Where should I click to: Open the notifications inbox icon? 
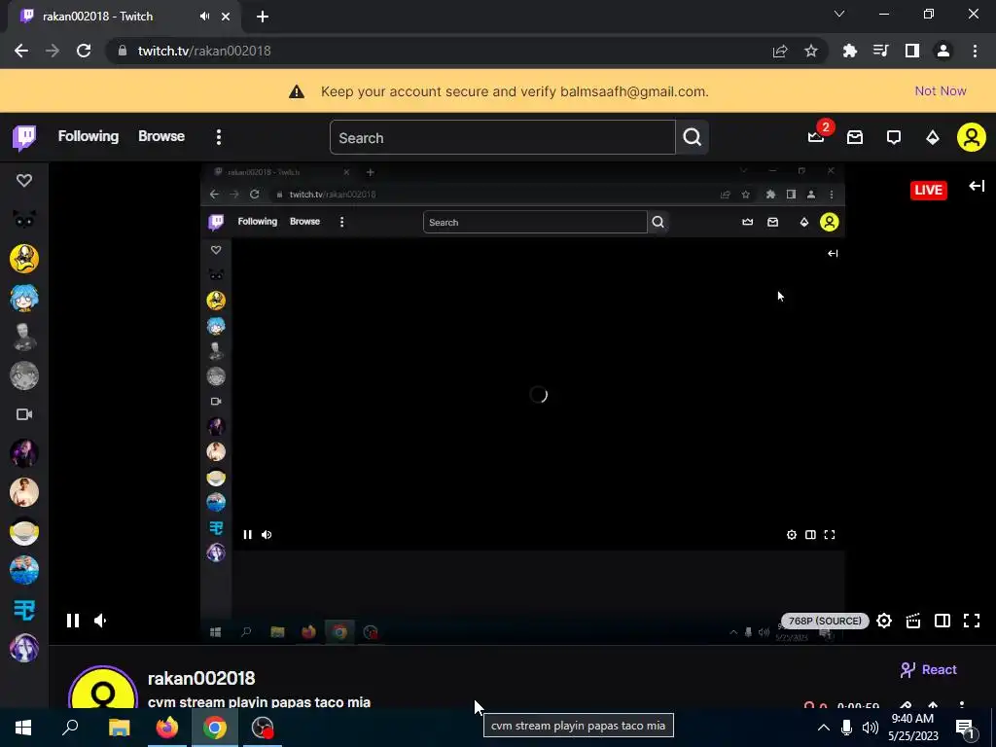(855, 137)
